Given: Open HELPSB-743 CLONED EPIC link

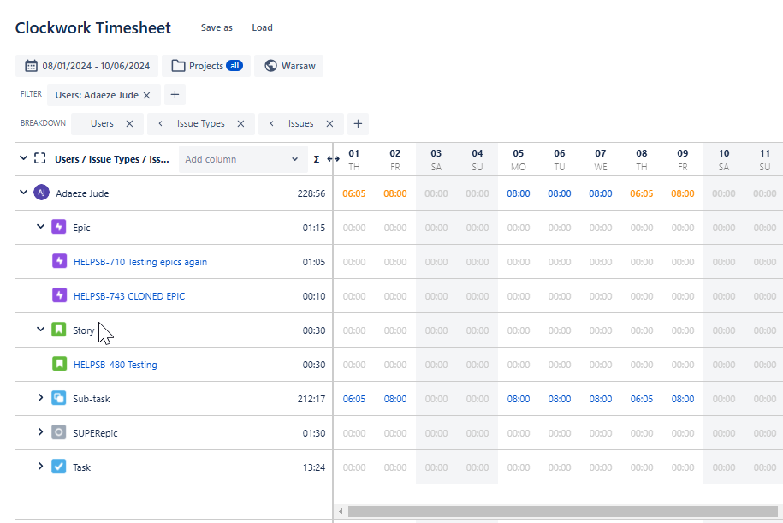Looking at the screenshot, I should pyautogui.click(x=129, y=296).
